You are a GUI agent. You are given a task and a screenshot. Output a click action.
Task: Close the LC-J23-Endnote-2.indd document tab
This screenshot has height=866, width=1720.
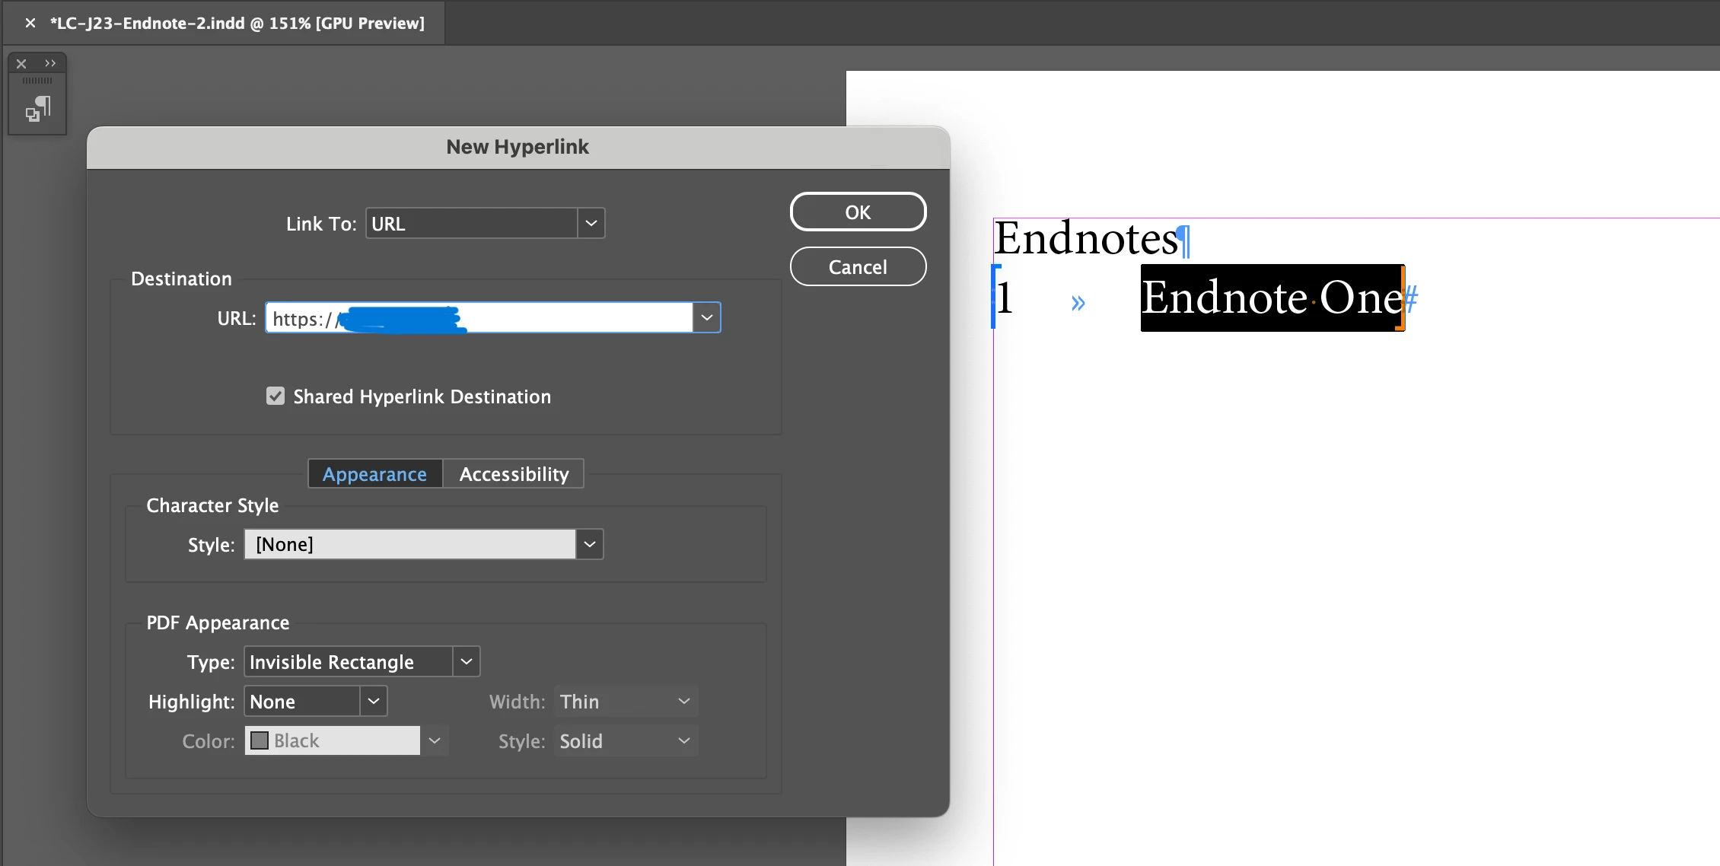click(x=30, y=23)
